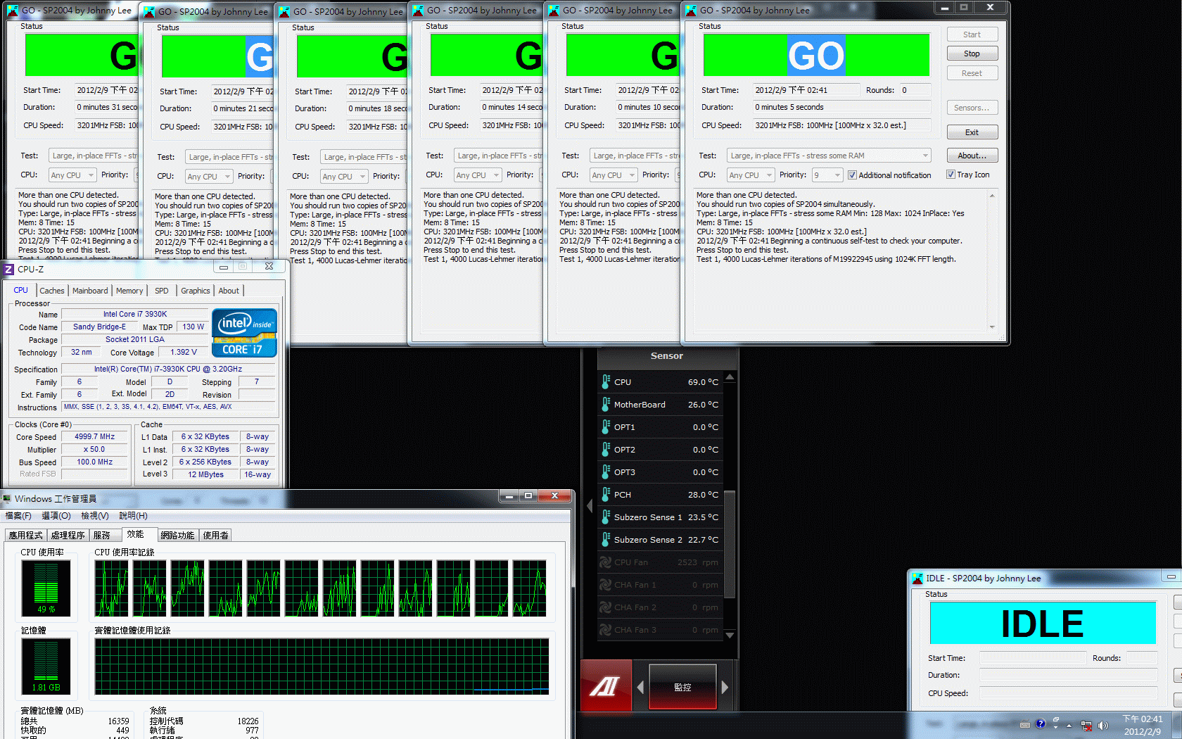Image resolution: width=1182 pixels, height=739 pixels.
Task: Open the CPU 'Any CPU' dropdown in front SP2004
Action: (x=750, y=175)
